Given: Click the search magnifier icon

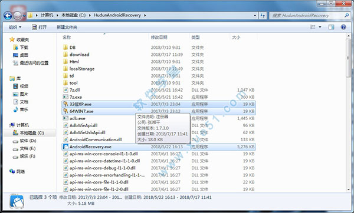Looking at the screenshot, I should coord(346,15).
